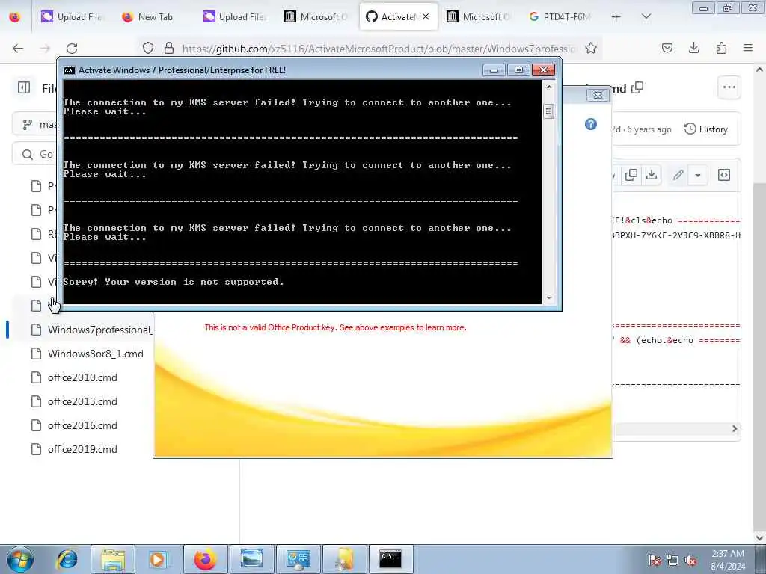Screen dimensions: 766x574
Task: Open office2013.cmd in file tree
Action: [82, 401]
